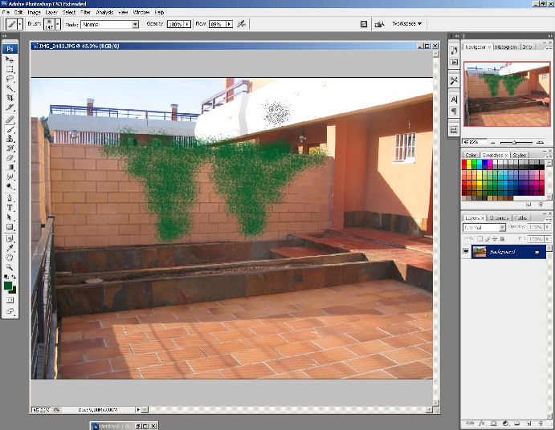Screen dimensions: 555x430
Task: Click the Navigator preview thumbnail
Action: pos(507,94)
